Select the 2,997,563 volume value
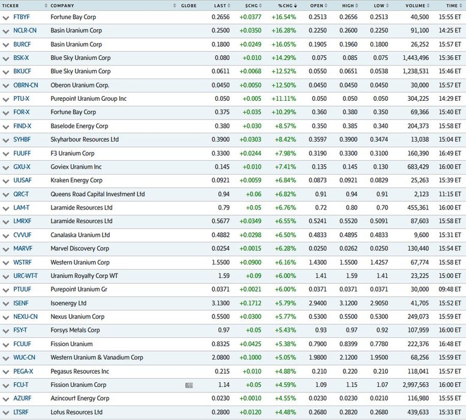The height and width of the screenshot is (420, 466). pyautogui.click(x=416, y=385)
